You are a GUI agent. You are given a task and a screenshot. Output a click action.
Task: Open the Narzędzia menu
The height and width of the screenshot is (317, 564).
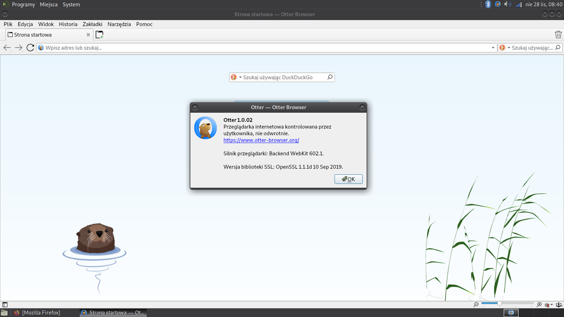[119, 24]
